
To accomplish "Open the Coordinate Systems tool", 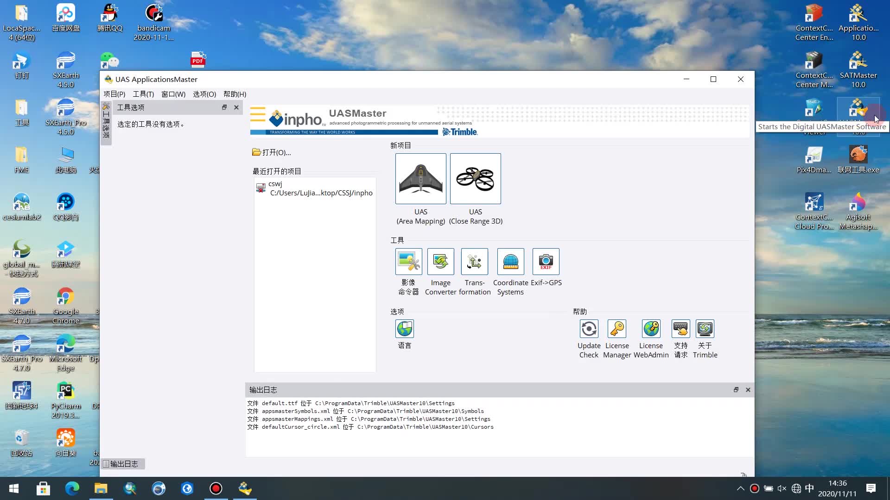I will click(510, 262).
